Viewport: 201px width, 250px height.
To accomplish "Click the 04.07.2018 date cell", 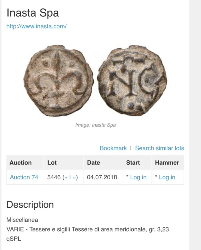I will 102,177.
